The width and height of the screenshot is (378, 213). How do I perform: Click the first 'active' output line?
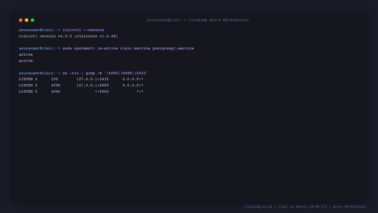(x=26, y=54)
